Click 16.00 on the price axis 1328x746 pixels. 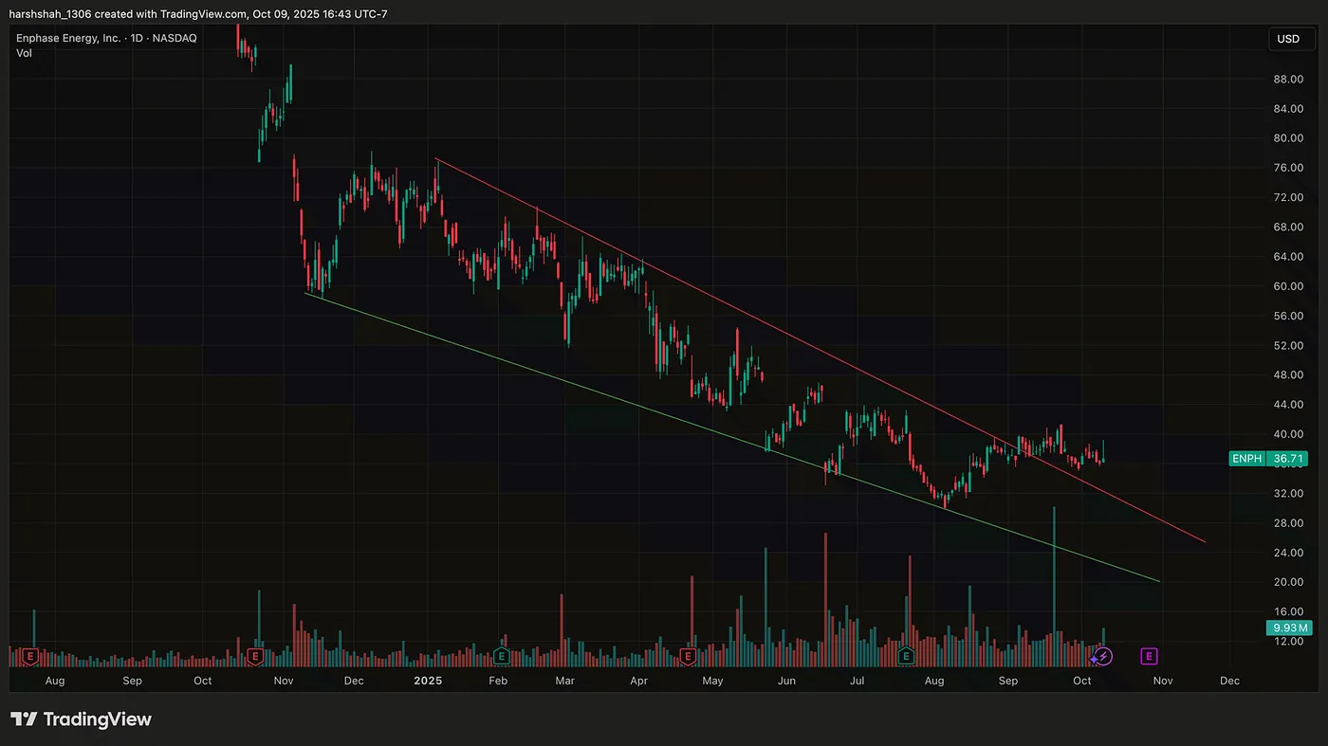(x=1288, y=611)
